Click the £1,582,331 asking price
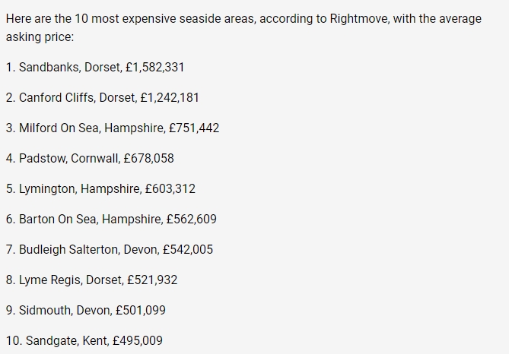 pos(154,67)
